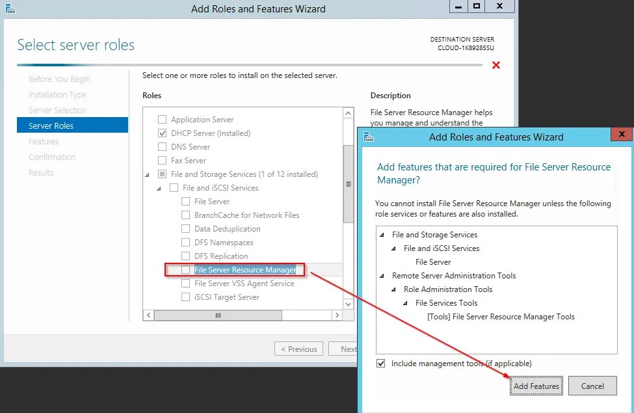The width and height of the screenshot is (634, 413).
Task: Click the Add Features button
Action: tap(536, 386)
